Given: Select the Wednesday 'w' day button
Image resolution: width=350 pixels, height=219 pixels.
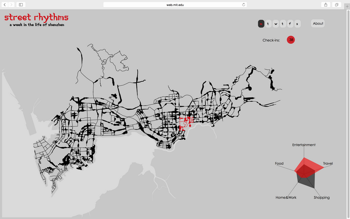Looking at the screenshot, I should tap(276, 24).
